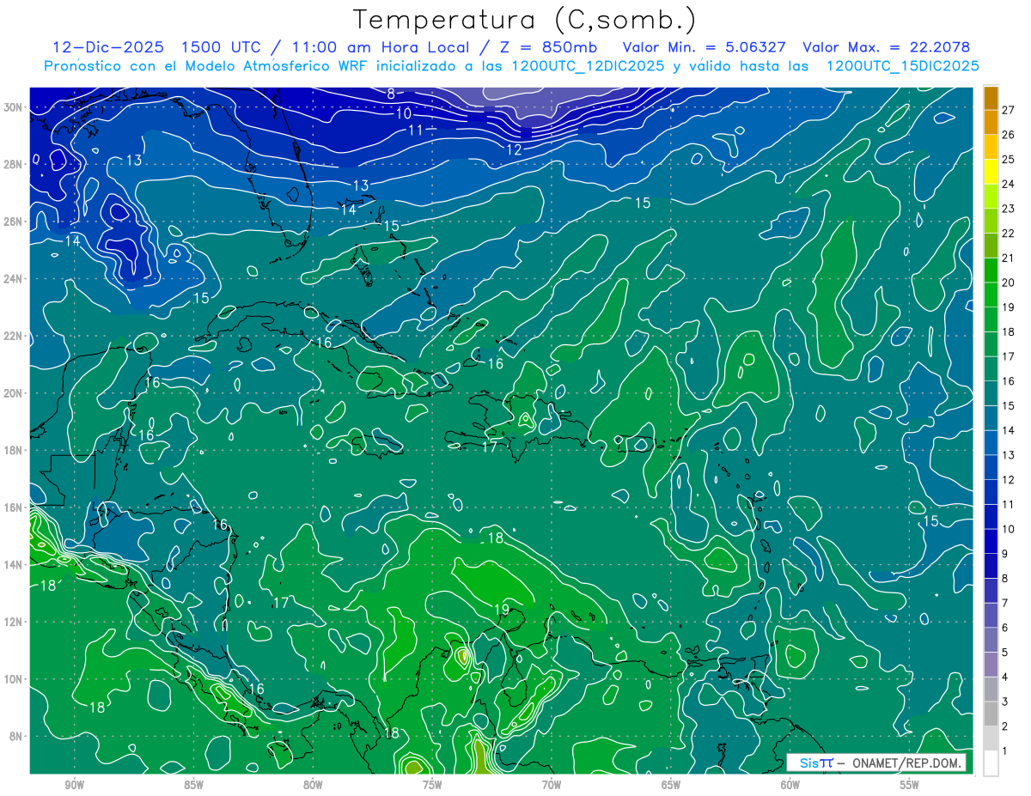Click the "Valor Min. = 5.06327" value
1031x796 pixels.
(704, 47)
